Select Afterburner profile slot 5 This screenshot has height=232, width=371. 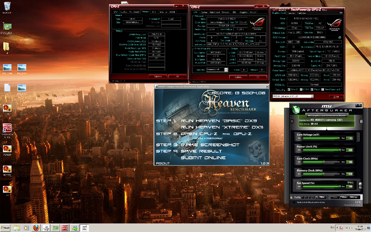[317, 197]
